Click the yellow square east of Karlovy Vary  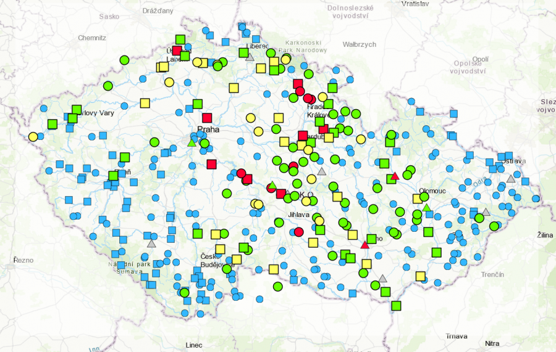point(145,103)
